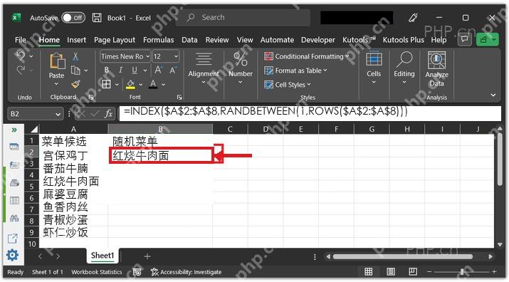
Task: Click in the formula bar
Action: pyautogui.click(x=310, y=113)
